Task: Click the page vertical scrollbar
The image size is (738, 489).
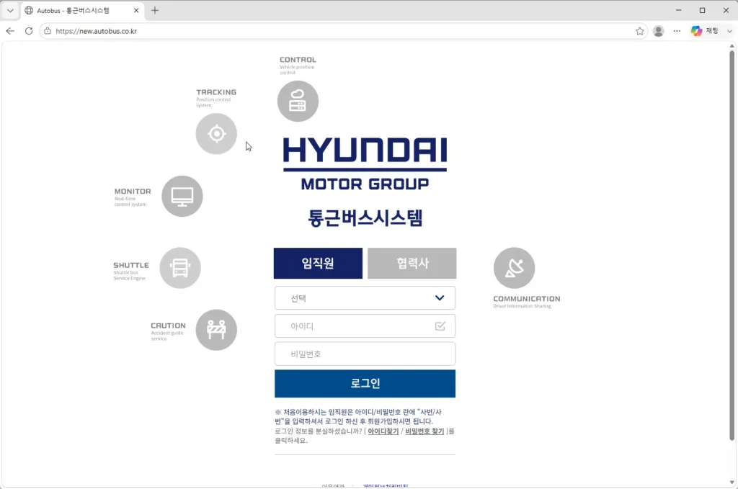Action: tap(732, 245)
